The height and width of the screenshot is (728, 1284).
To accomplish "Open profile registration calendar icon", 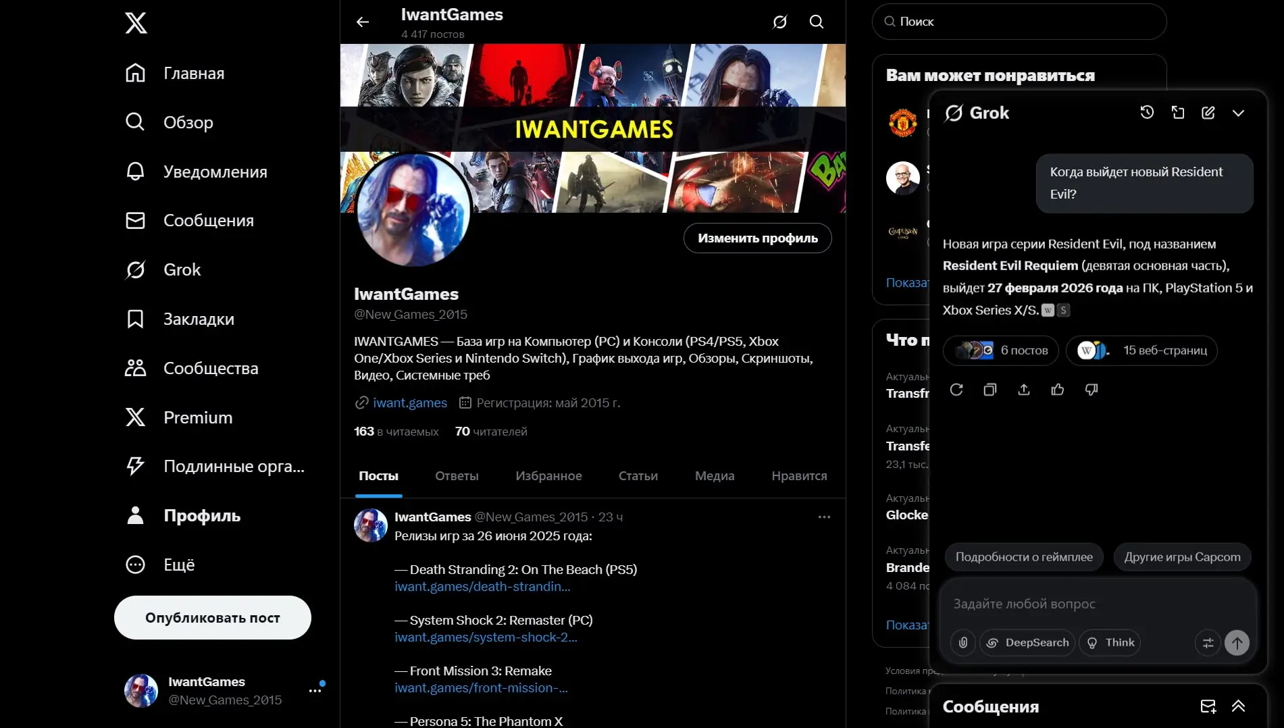I will [x=465, y=403].
